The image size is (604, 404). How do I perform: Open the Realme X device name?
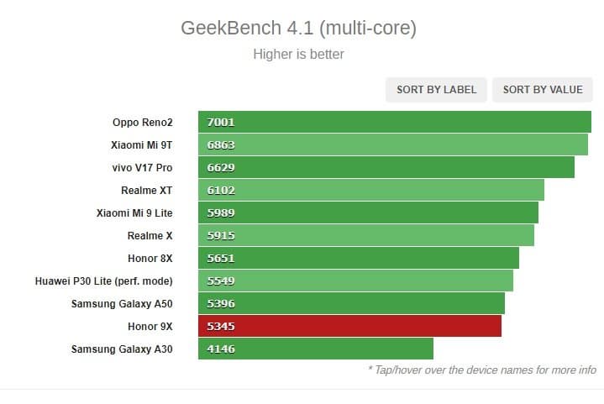(150, 236)
